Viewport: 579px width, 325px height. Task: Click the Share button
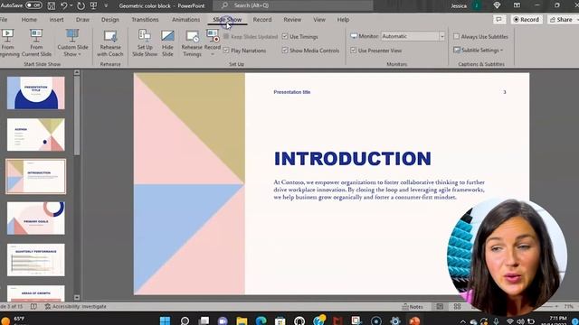tap(562, 20)
